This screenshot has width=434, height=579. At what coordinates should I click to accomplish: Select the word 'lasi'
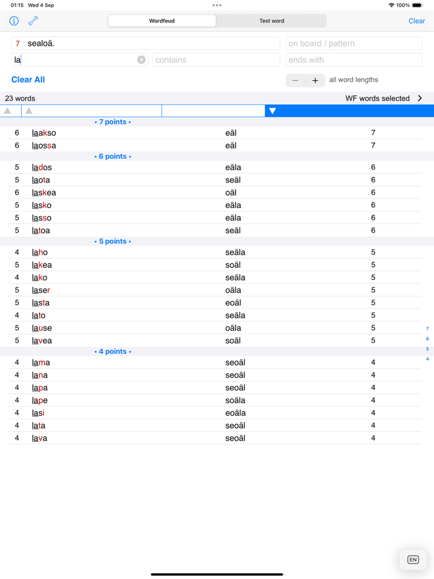(x=38, y=413)
